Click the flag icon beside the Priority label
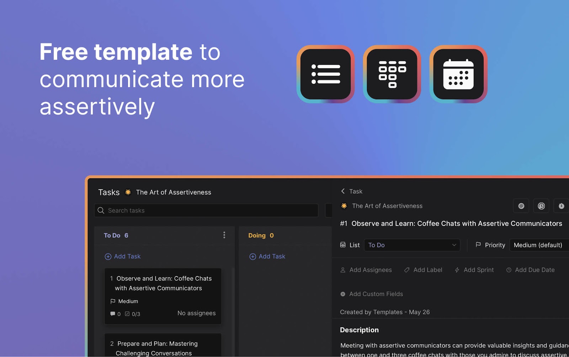The width and height of the screenshot is (569, 357). 478,245
